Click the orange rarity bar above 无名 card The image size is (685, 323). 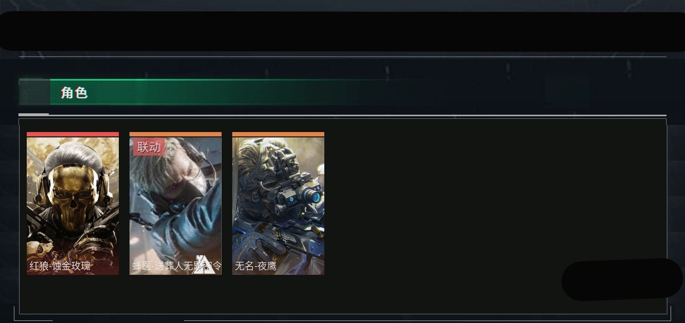[278, 135]
